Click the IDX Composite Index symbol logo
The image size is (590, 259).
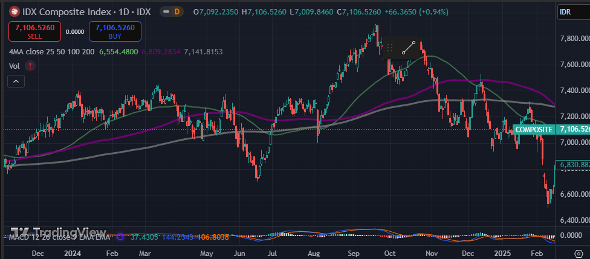click(13, 11)
